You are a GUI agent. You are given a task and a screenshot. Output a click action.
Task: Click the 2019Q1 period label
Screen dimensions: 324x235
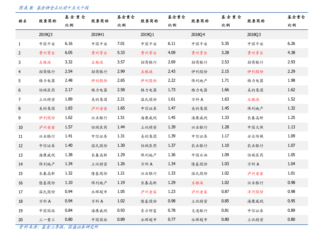(x=147, y=35)
